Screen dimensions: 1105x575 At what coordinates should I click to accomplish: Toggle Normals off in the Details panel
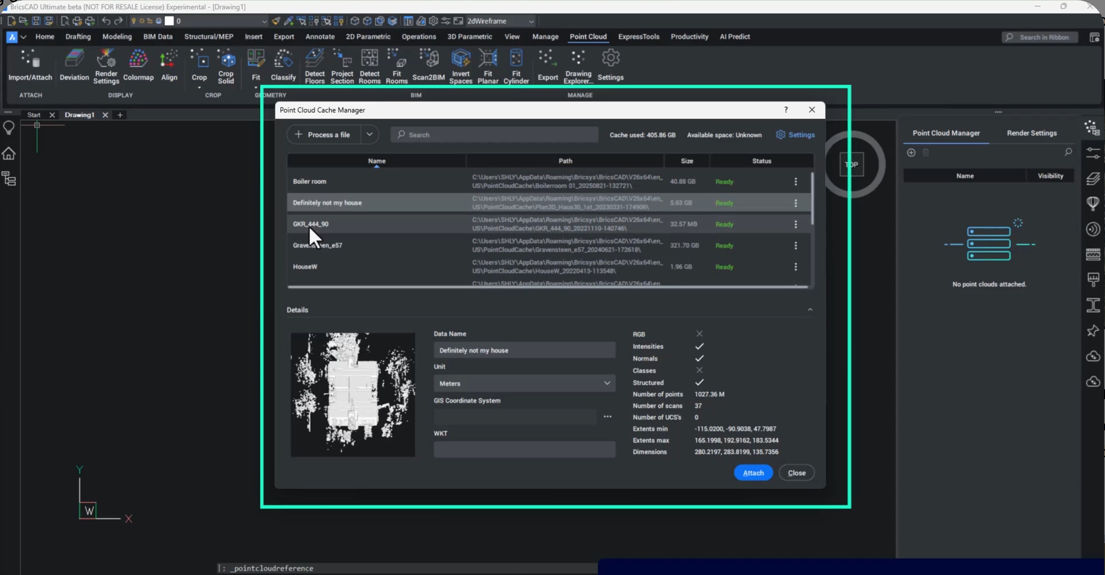(x=699, y=358)
